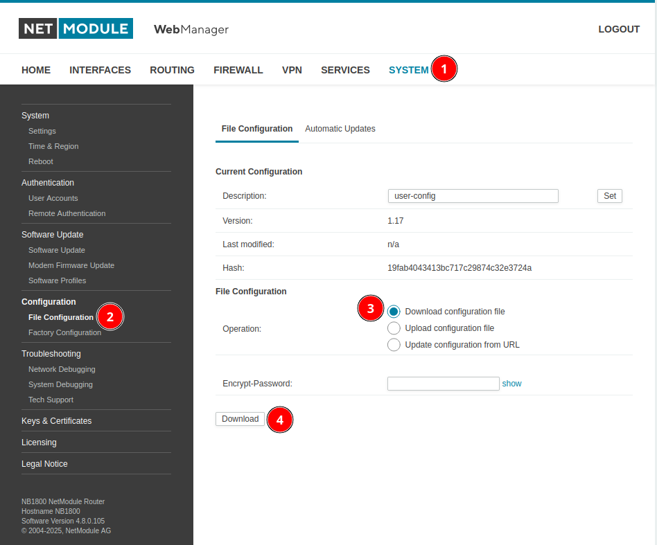657x545 pixels.
Task: Expand the Licensing sidebar section
Action: 39,443
